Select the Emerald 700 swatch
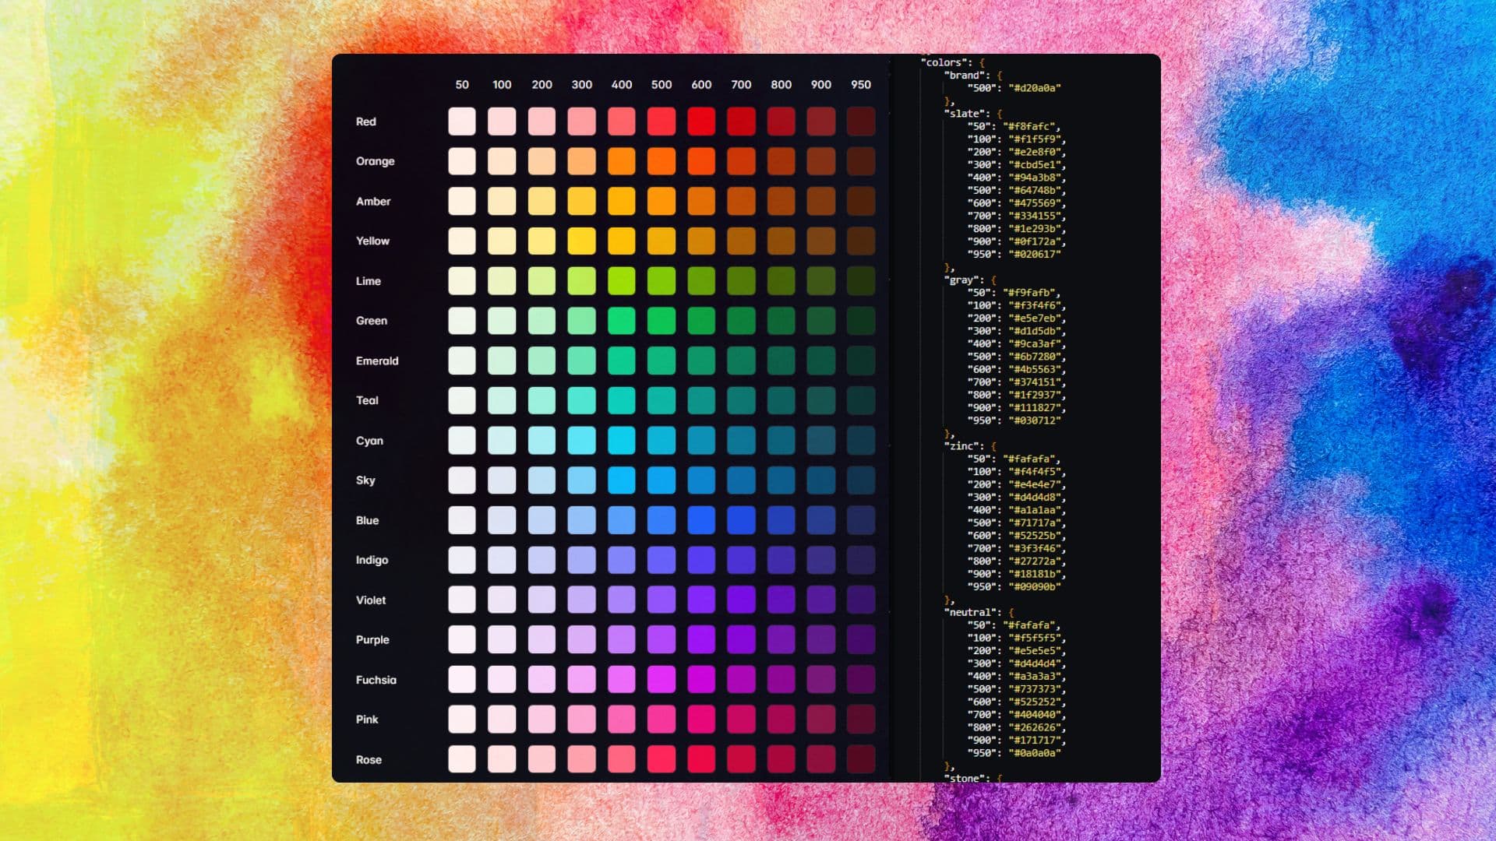Viewport: 1496px width, 841px height. point(741,361)
